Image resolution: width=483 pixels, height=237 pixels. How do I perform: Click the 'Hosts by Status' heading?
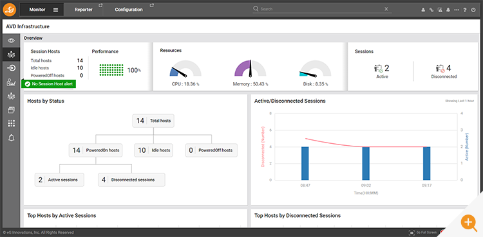click(46, 101)
